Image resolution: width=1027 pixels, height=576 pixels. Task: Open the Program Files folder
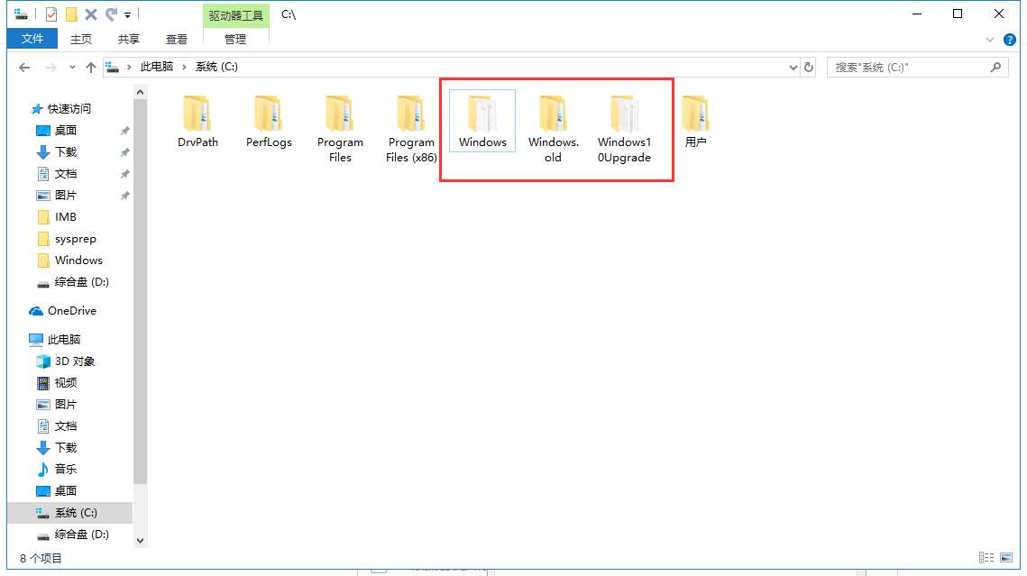point(340,129)
